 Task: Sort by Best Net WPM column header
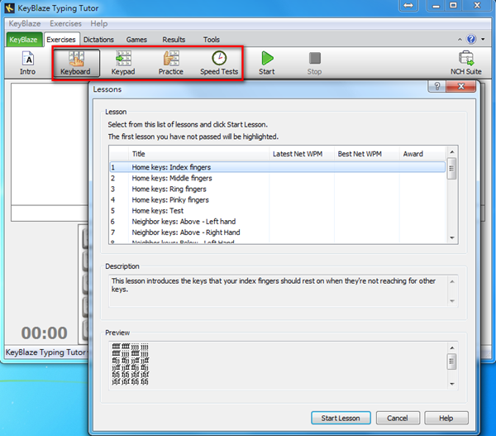(367, 154)
